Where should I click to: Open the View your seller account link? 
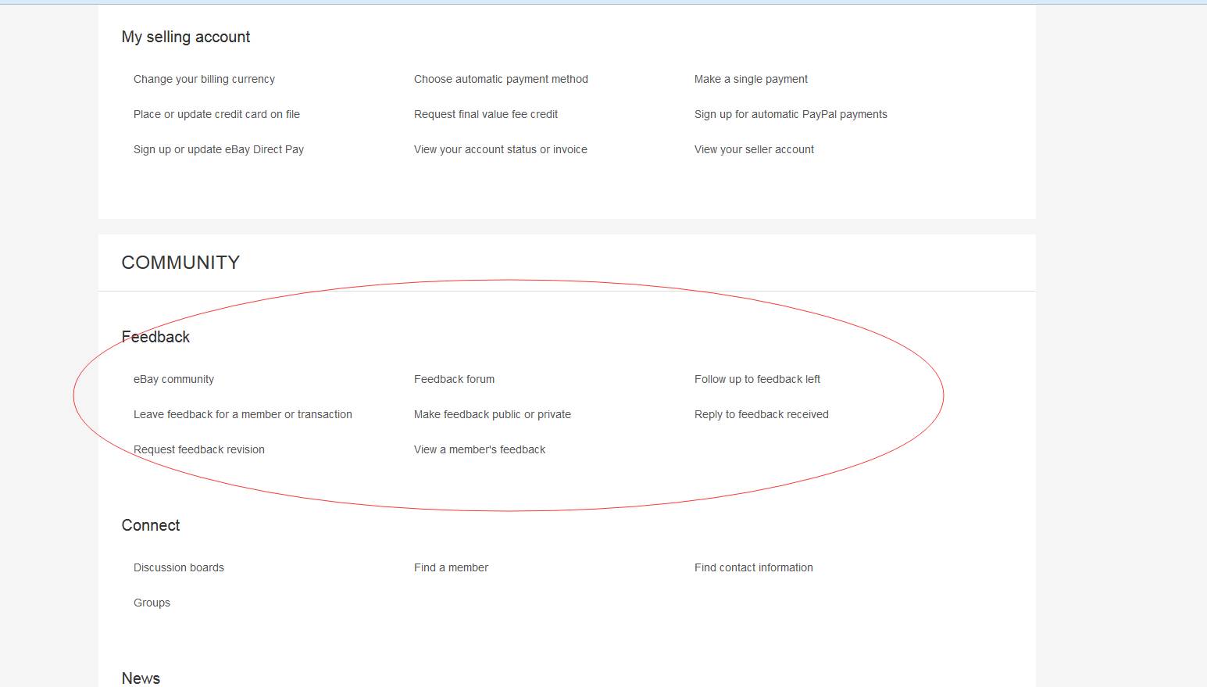coord(754,149)
